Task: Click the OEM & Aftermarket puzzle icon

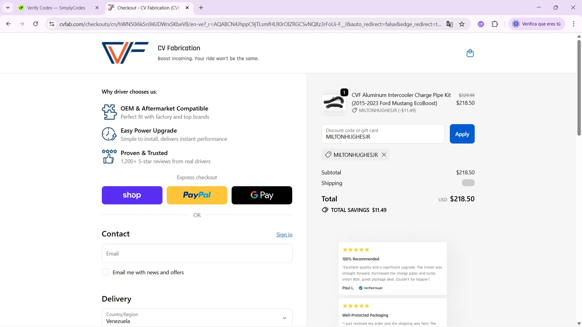Action: (109, 112)
